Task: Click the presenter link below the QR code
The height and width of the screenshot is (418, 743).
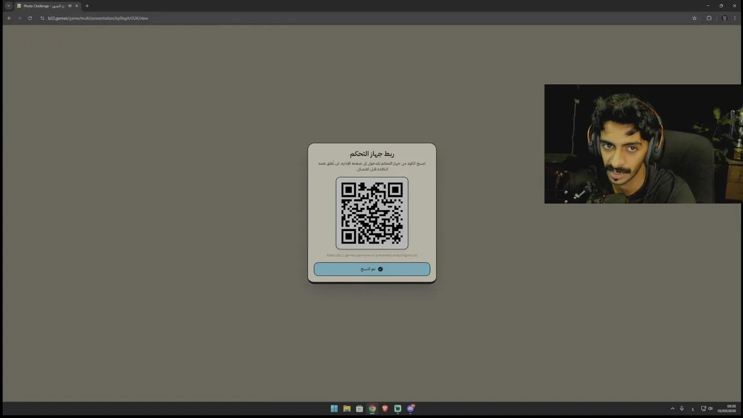Action: pyautogui.click(x=371, y=255)
